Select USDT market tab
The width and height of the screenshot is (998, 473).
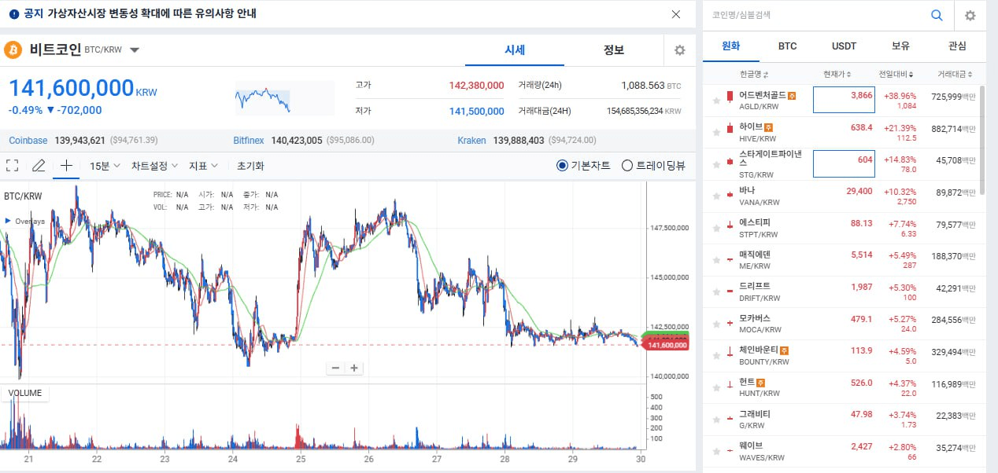845,46
